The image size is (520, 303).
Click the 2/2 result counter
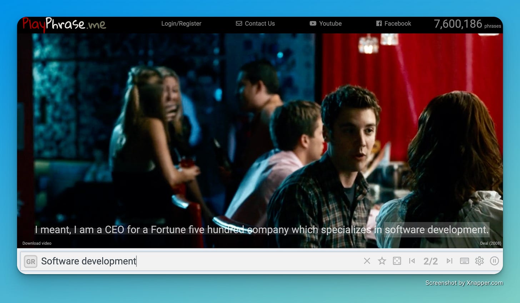pyautogui.click(x=430, y=261)
